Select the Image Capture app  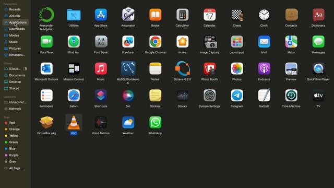pyautogui.click(x=210, y=42)
